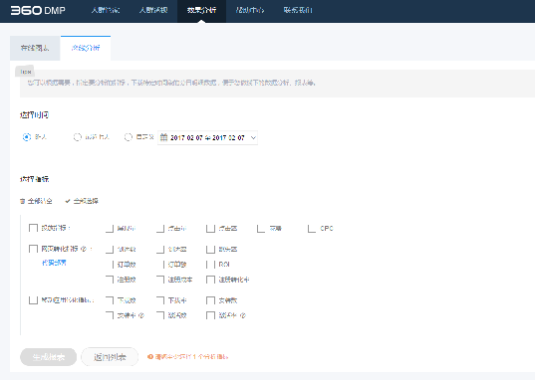Click the chevron arrow of date range picker

[x=253, y=137]
